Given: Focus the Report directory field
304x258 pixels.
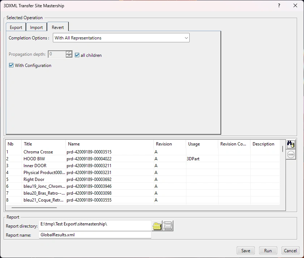Looking at the screenshot, I should pos(95,225).
